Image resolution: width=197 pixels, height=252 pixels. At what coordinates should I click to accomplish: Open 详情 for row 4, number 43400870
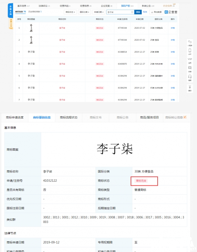173,64
